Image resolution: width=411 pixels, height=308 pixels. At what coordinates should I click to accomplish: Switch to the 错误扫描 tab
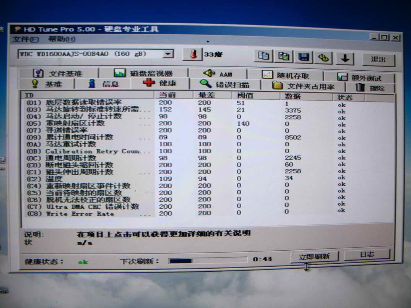tap(224, 84)
